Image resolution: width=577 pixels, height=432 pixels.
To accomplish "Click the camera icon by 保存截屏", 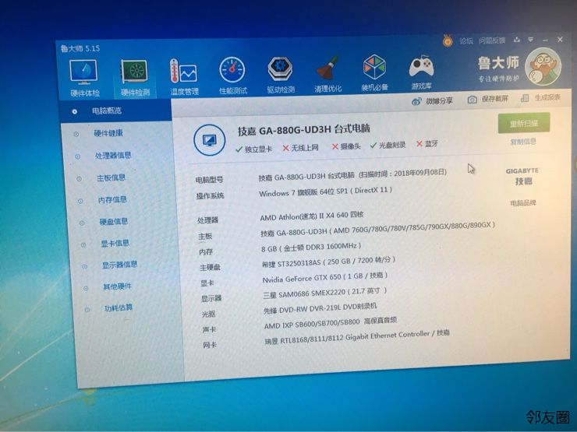I will (x=472, y=100).
